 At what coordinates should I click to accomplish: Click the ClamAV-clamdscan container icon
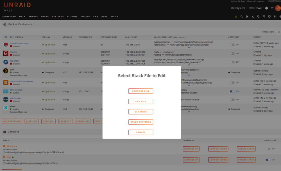tap(6, 44)
